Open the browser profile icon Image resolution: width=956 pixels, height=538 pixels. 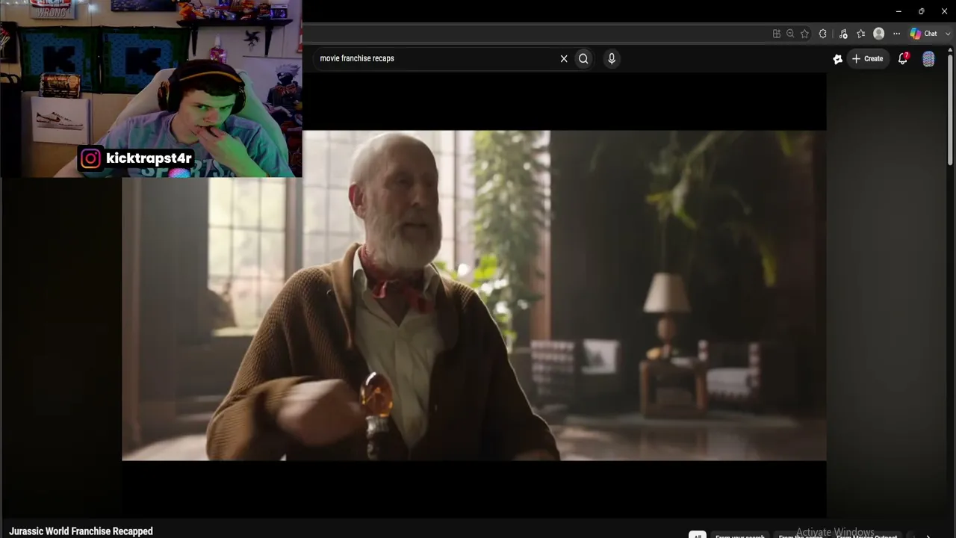[x=879, y=34]
